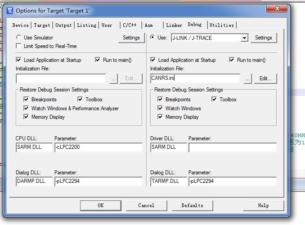The image size is (305, 225).
Task: Open simulator Settings button
Action: tap(131, 38)
